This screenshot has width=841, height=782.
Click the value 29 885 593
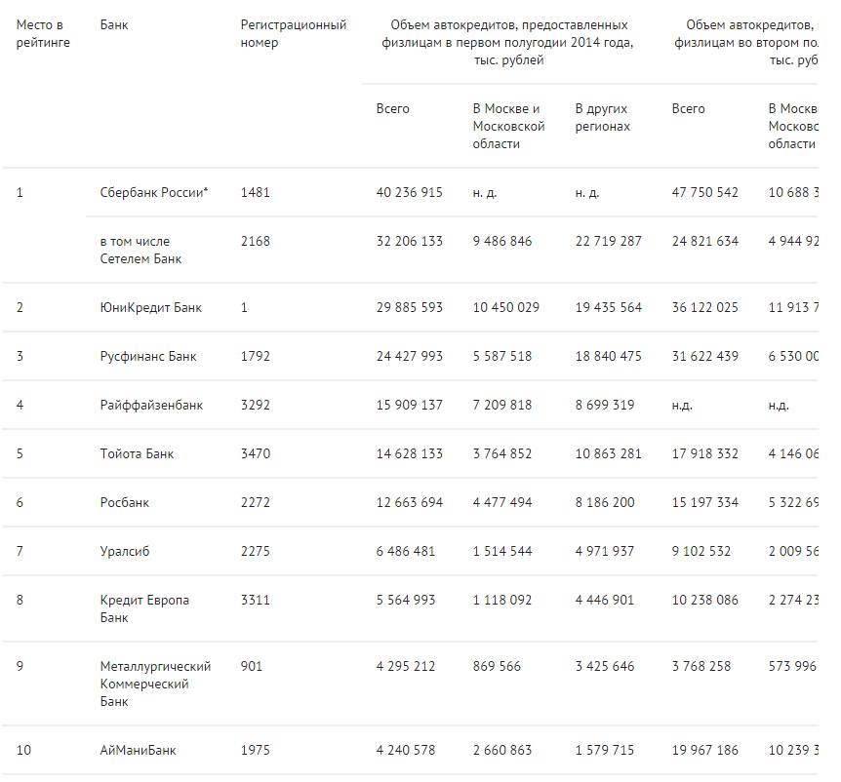point(409,308)
